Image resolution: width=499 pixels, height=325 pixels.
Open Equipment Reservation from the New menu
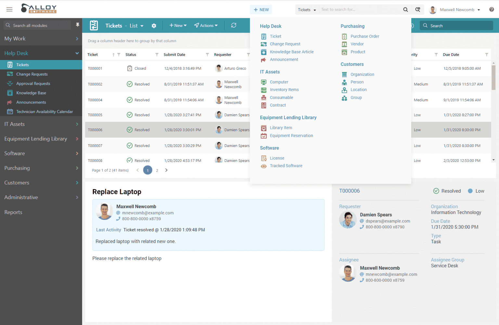coord(291,135)
